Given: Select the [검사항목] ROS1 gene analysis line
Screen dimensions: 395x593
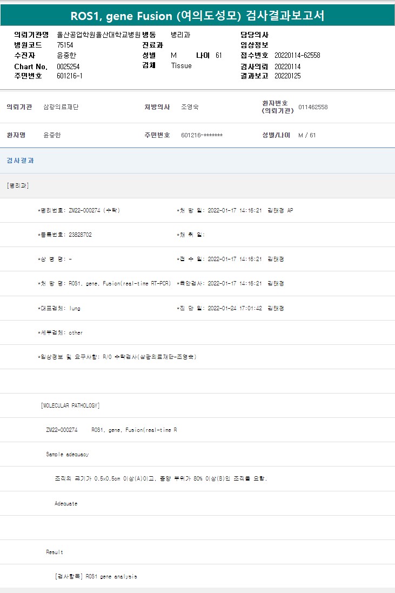Looking at the screenshot, I should (x=96, y=576).
